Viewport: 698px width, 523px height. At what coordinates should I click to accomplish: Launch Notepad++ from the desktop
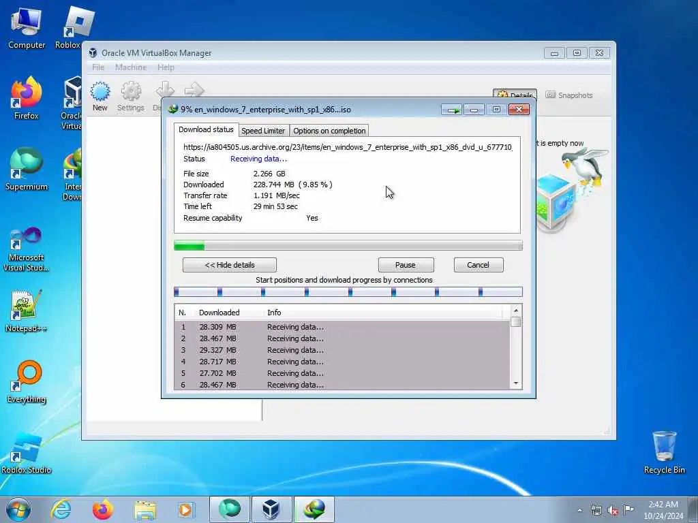click(27, 311)
